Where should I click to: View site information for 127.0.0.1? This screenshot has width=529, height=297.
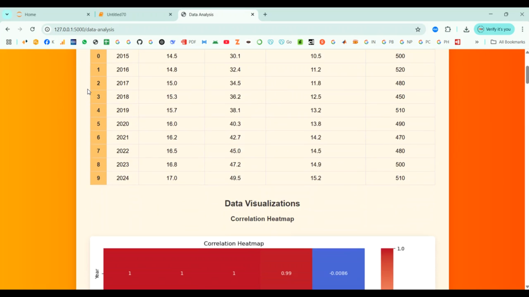click(47, 30)
